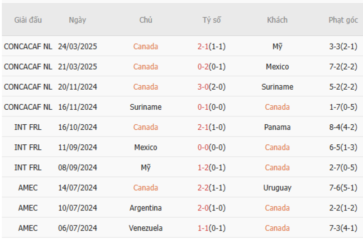Viewport: 363px width, 239px height.
Task: Click the "Giải đấu" column header
Action: tap(28, 20)
